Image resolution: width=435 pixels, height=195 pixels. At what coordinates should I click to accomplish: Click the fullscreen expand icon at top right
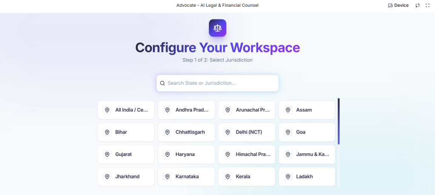pyautogui.click(x=427, y=6)
